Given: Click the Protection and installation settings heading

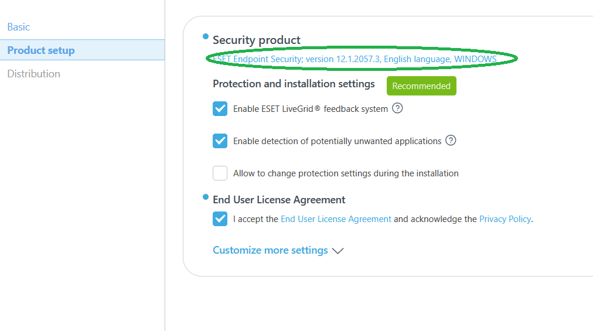Looking at the screenshot, I should tap(294, 84).
